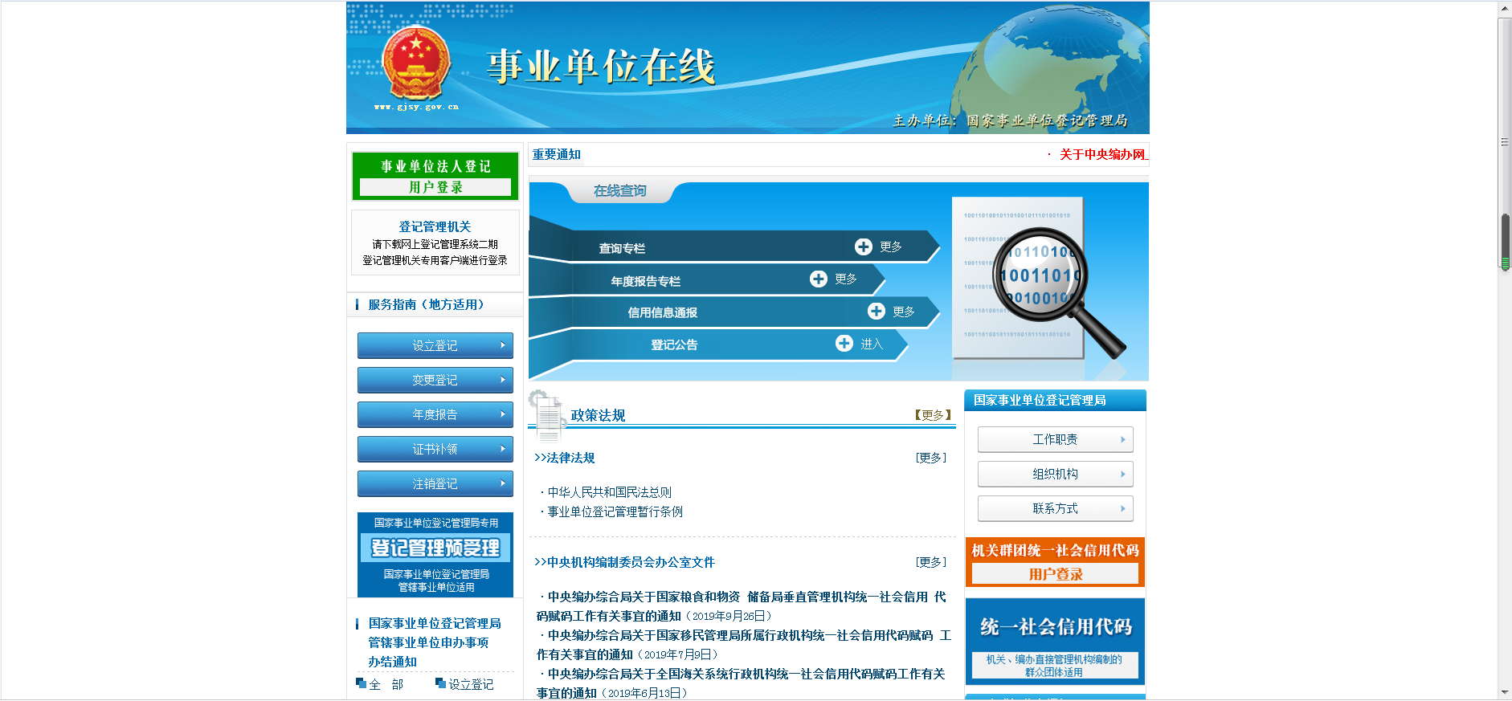The height and width of the screenshot is (701, 1512).
Task: Click 更多 next to 信用信息通报
Action: pyautogui.click(x=904, y=311)
